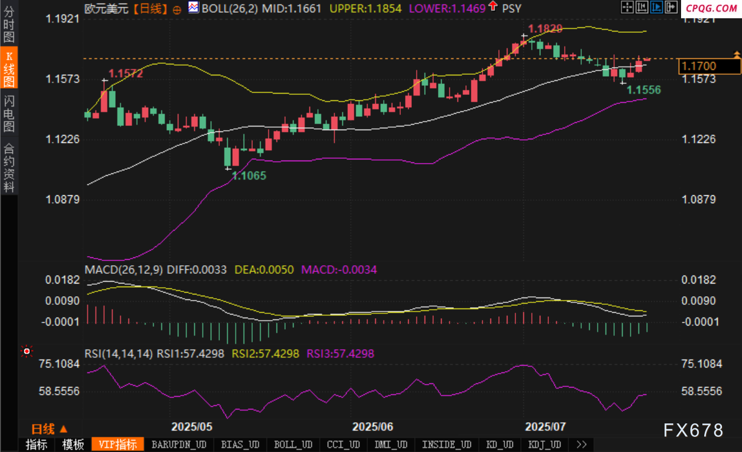Click the red up arrow after LOWER value

[492, 8]
